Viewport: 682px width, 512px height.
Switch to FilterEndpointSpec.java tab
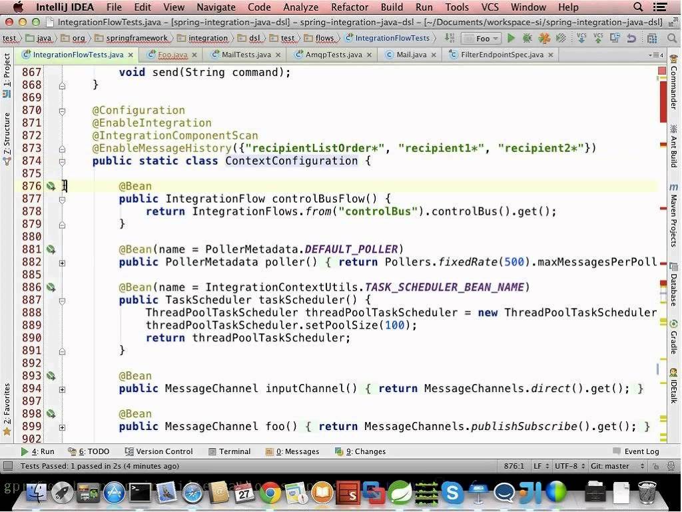click(x=502, y=55)
